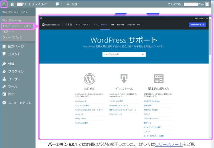Select WordPress について from the dropdown
The image size is (214, 148).
coord(15,12)
